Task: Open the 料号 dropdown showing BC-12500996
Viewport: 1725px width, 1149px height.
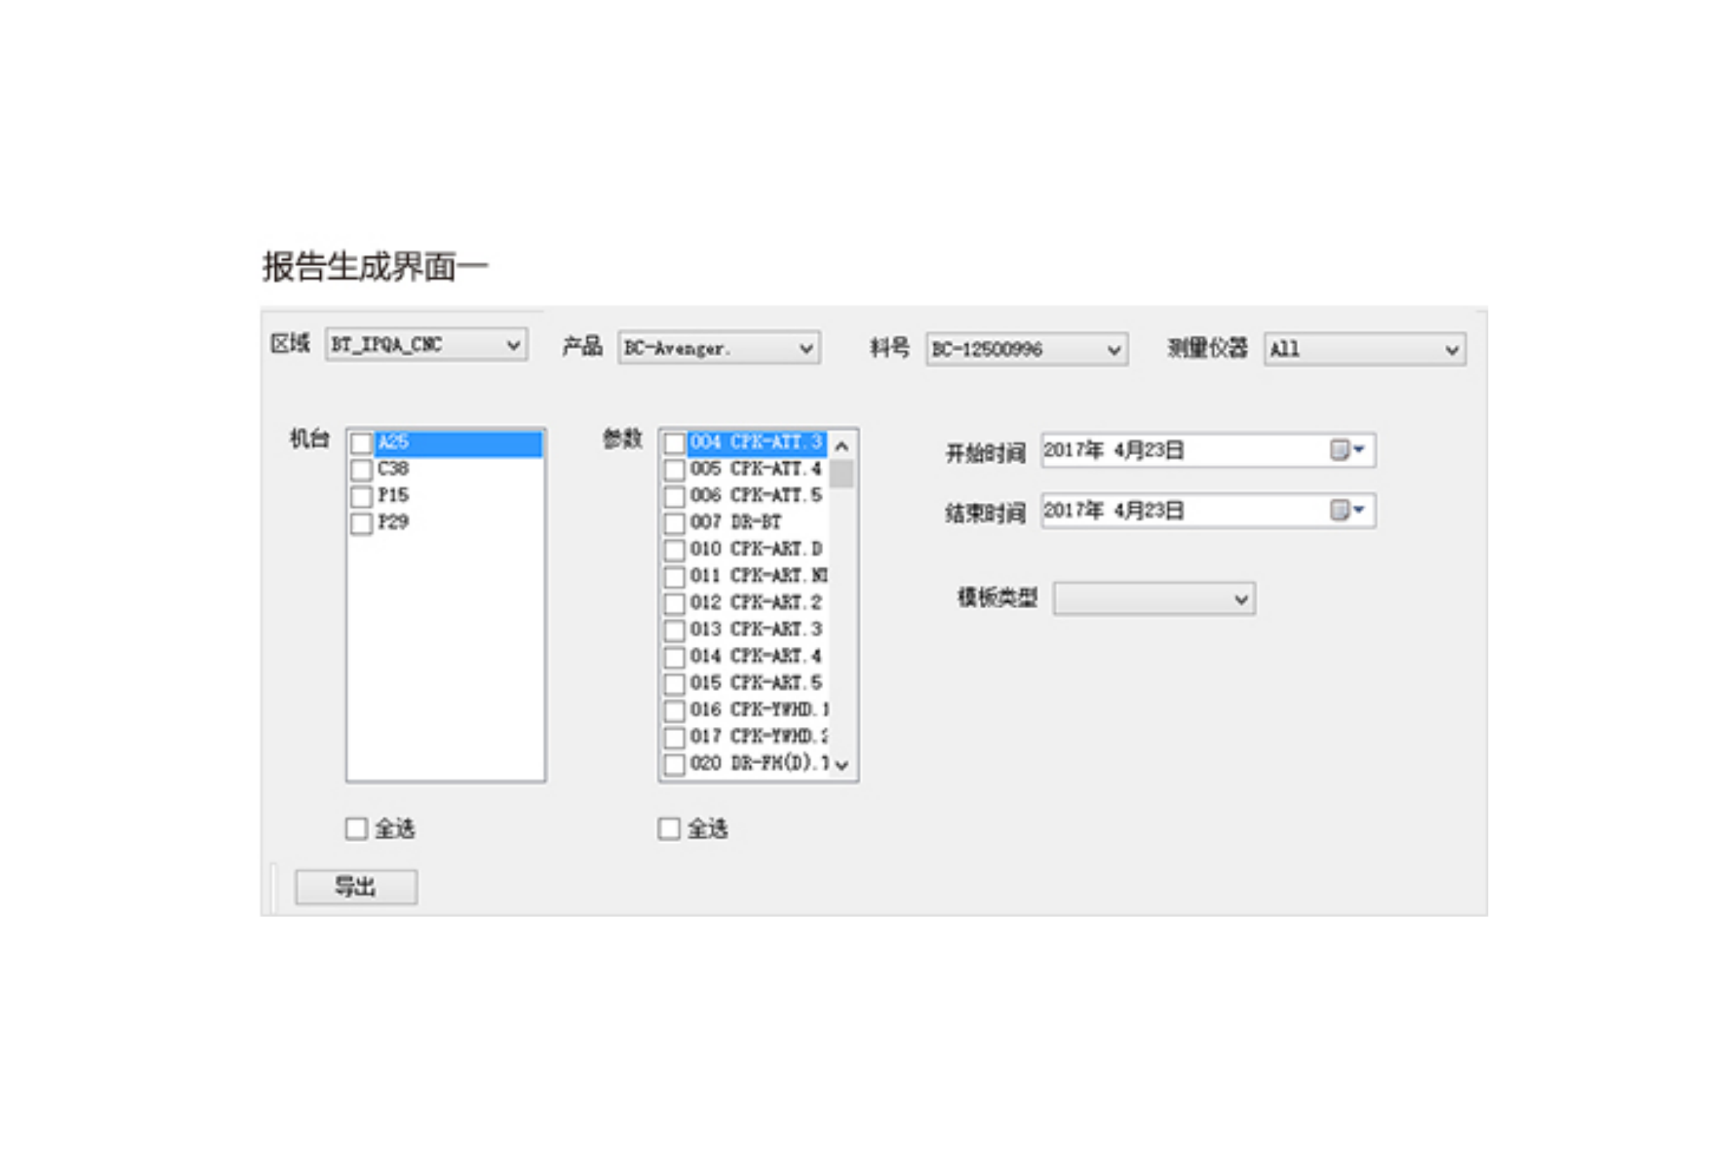Action: [1114, 350]
